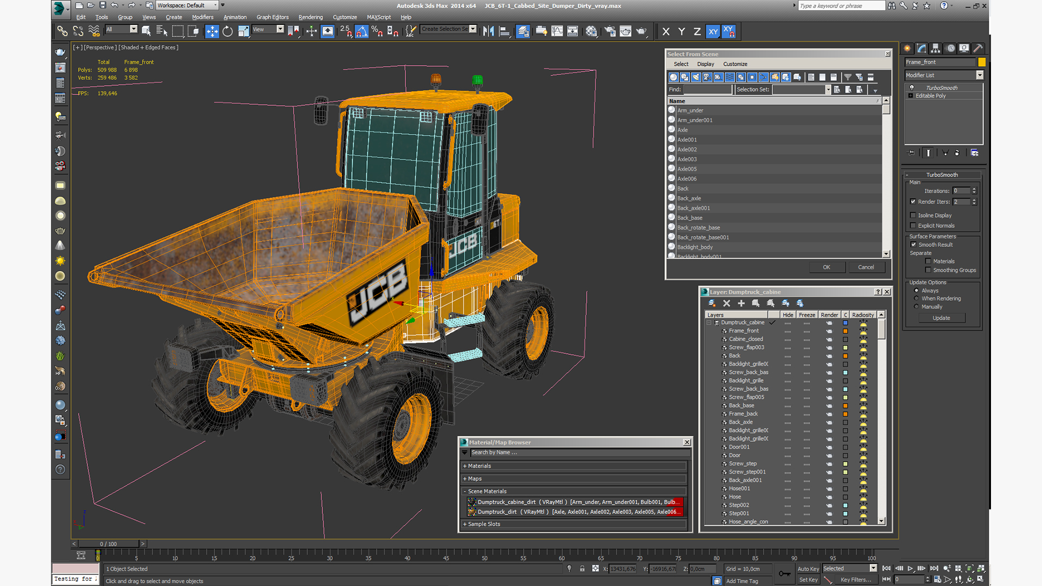
Task: Toggle Render Iters checkbox
Action: [913, 201]
